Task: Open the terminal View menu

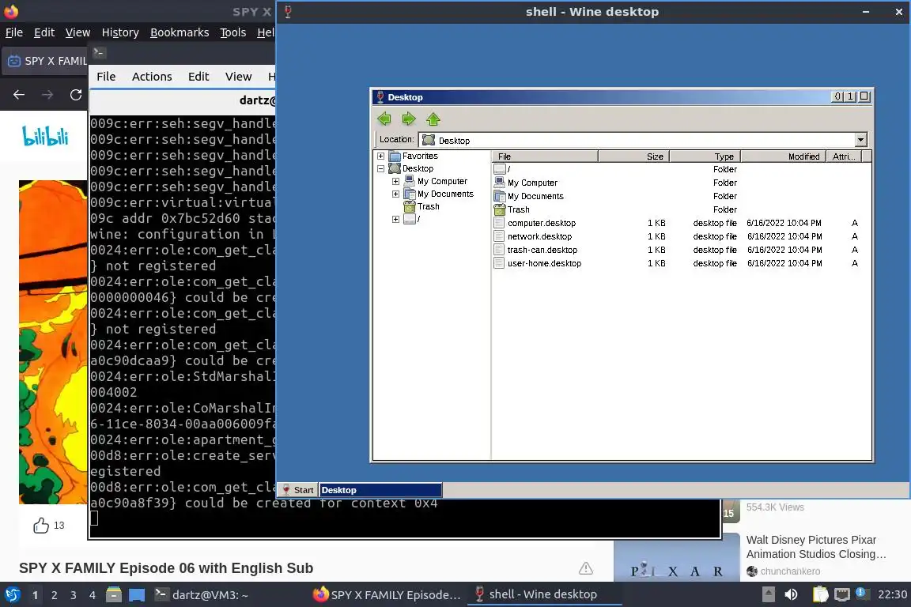Action: tap(238, 77)
